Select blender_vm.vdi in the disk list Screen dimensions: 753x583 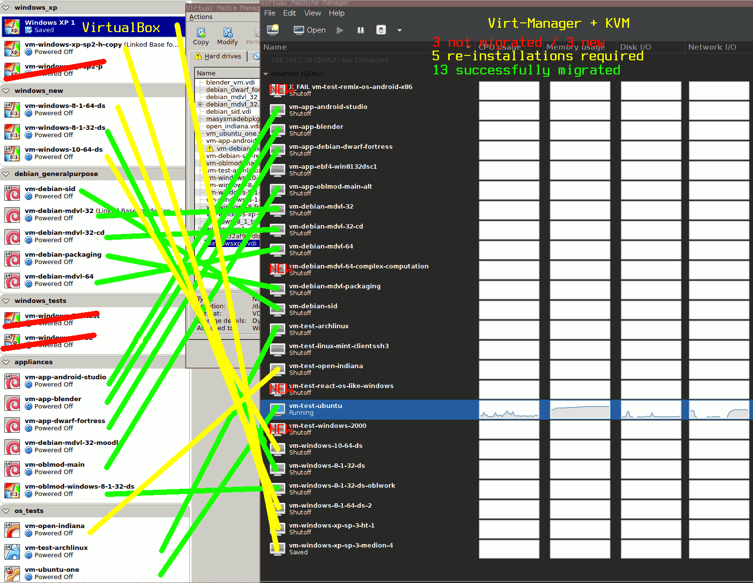[230, 83]
